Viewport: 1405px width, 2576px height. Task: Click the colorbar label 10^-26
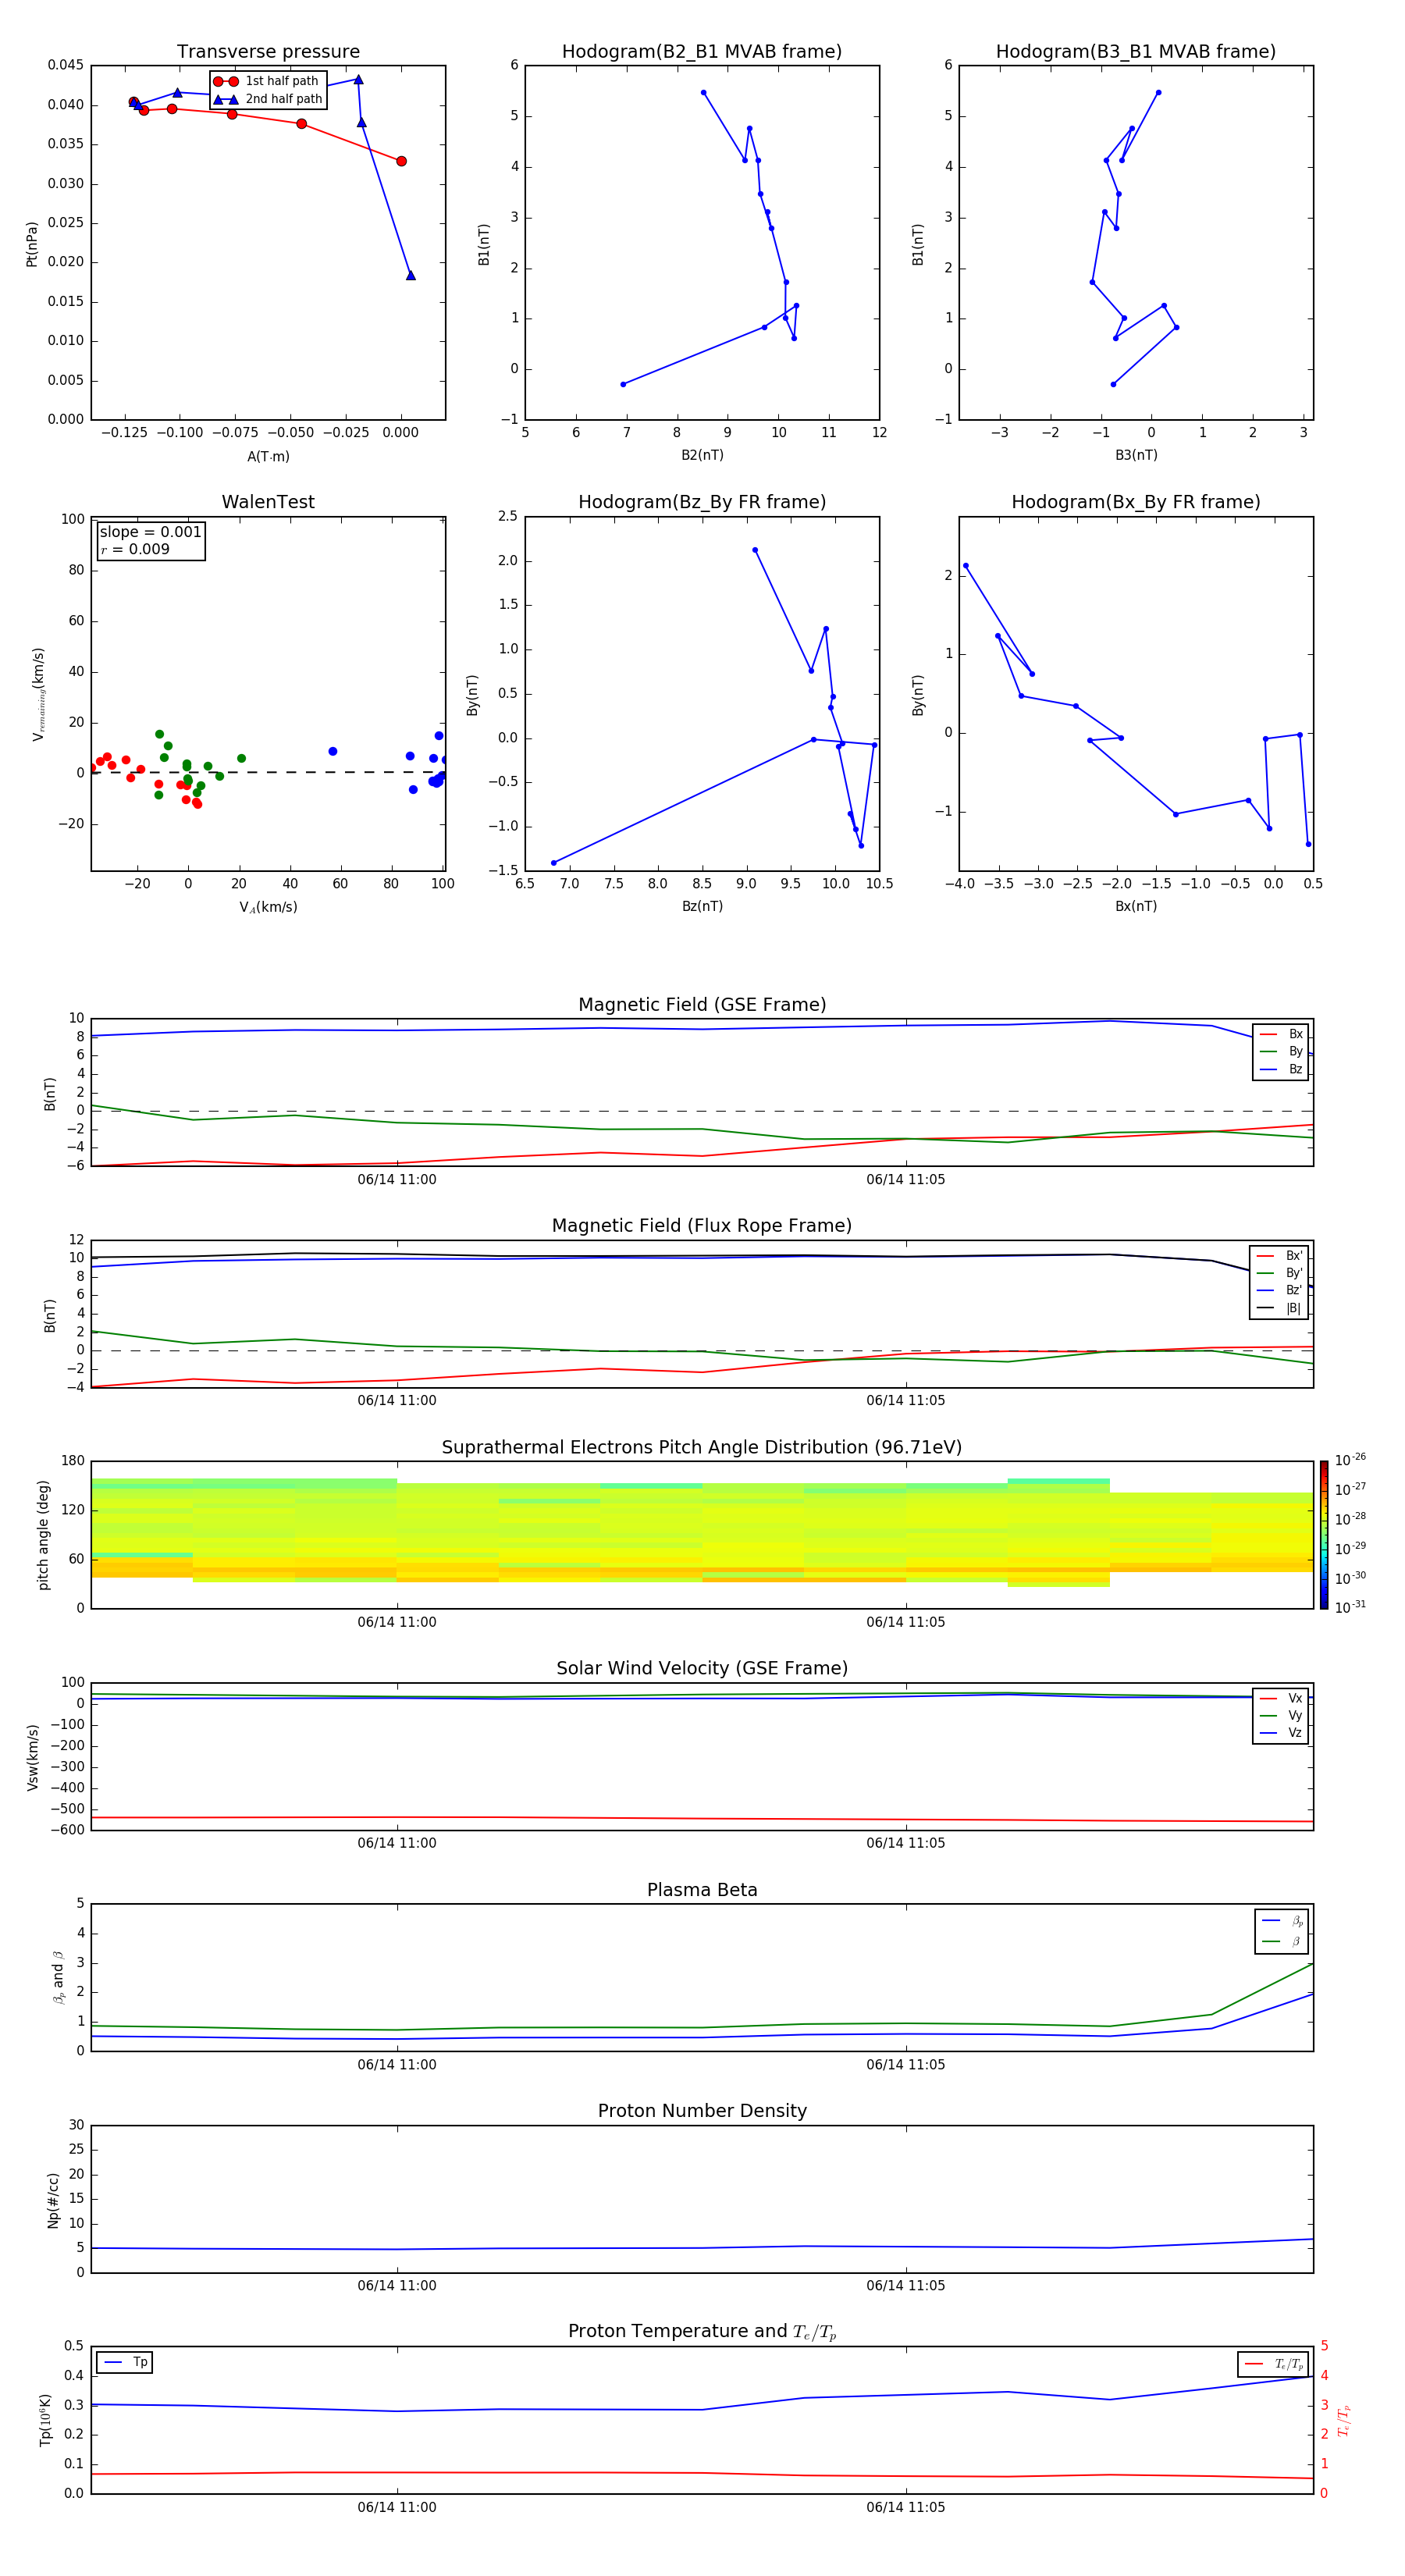pyautogui.click(x=1350, y=1460)
